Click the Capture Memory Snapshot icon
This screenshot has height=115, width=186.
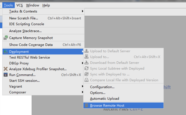point(5,38)
